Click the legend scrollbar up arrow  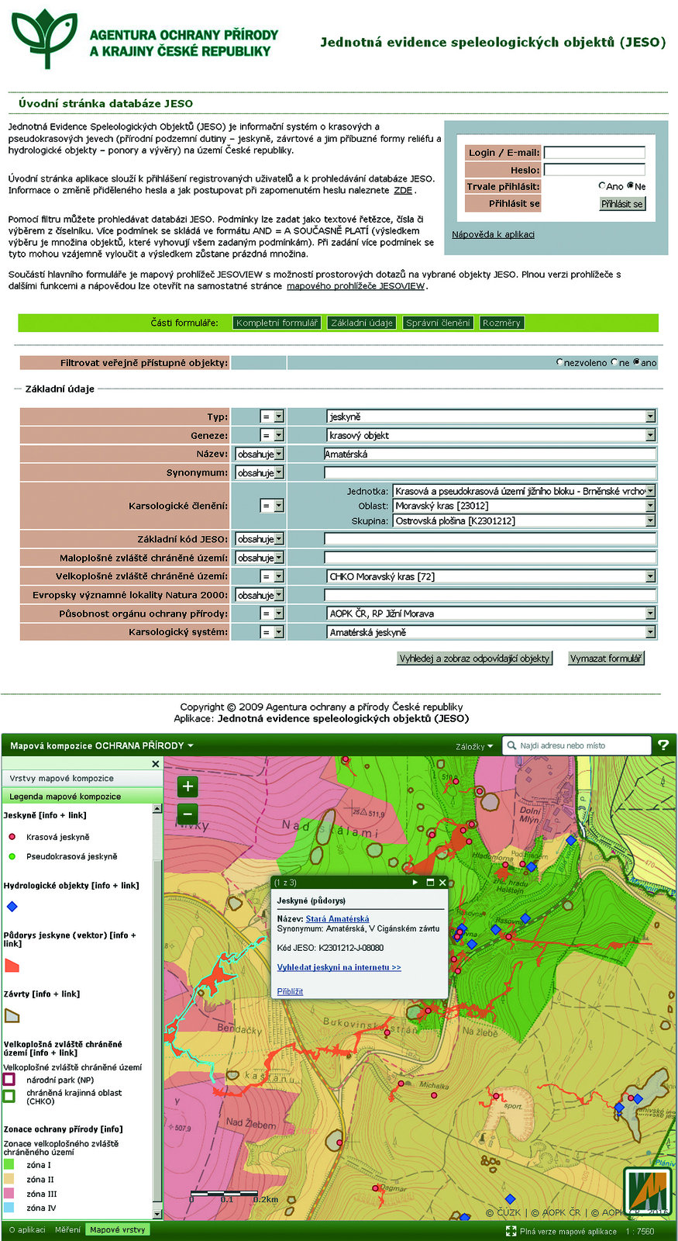click(x=157, y=808)
